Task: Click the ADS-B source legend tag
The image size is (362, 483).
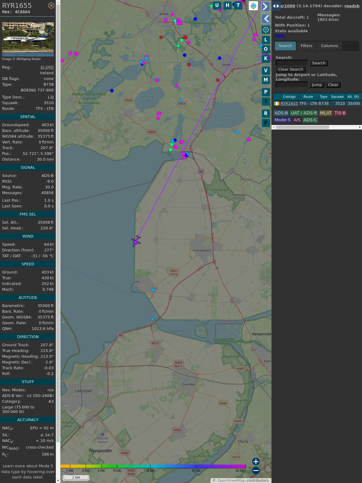Action: (x=281, y=113)
